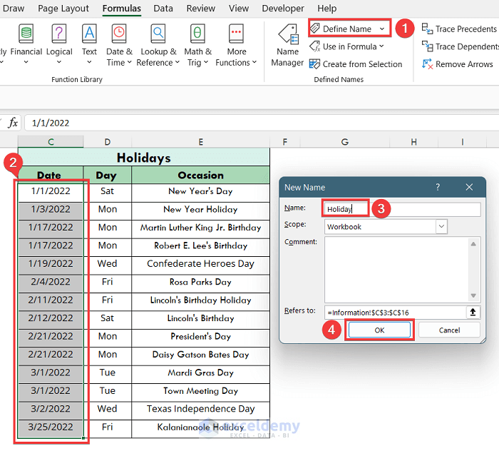Screen dimensions: 499x451
Task: Click the Define Name tag icon
Action: click(x=315, y=29)
